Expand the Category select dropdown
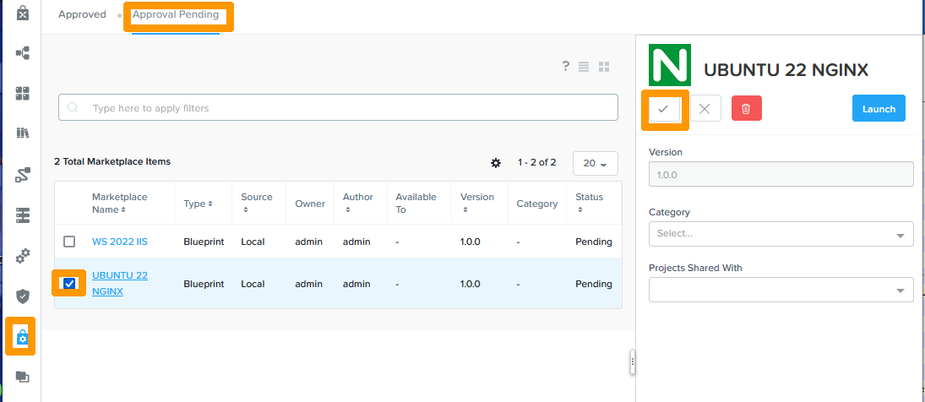 coord(781,234)
